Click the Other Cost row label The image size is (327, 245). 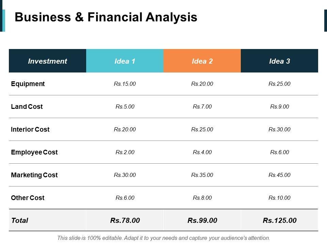point(28,198)
